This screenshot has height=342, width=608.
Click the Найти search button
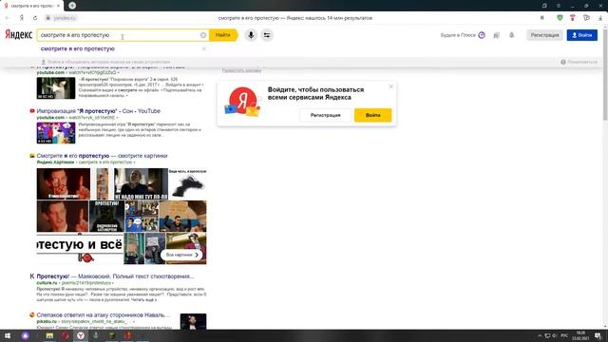(223, 35)
